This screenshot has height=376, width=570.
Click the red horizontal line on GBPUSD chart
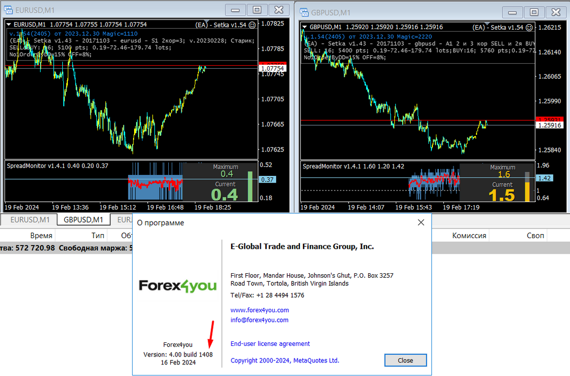[417, 120]
